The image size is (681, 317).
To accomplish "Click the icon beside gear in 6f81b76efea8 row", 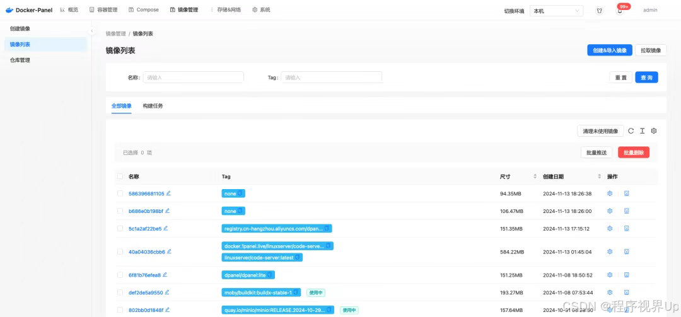I will (626, 275).
